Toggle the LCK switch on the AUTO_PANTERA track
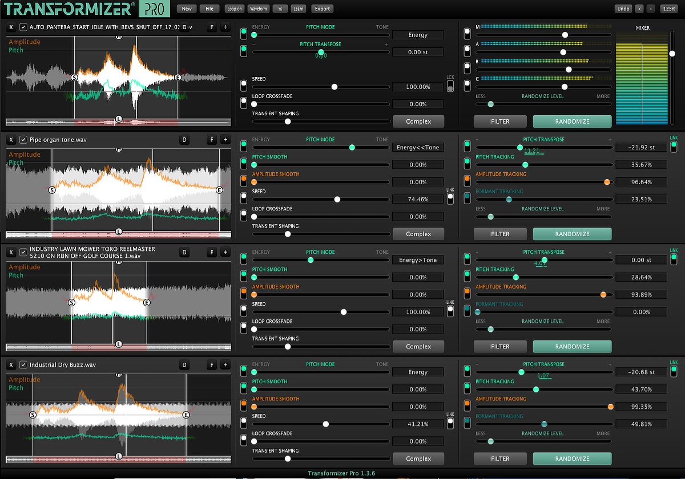 click(450, 86)
